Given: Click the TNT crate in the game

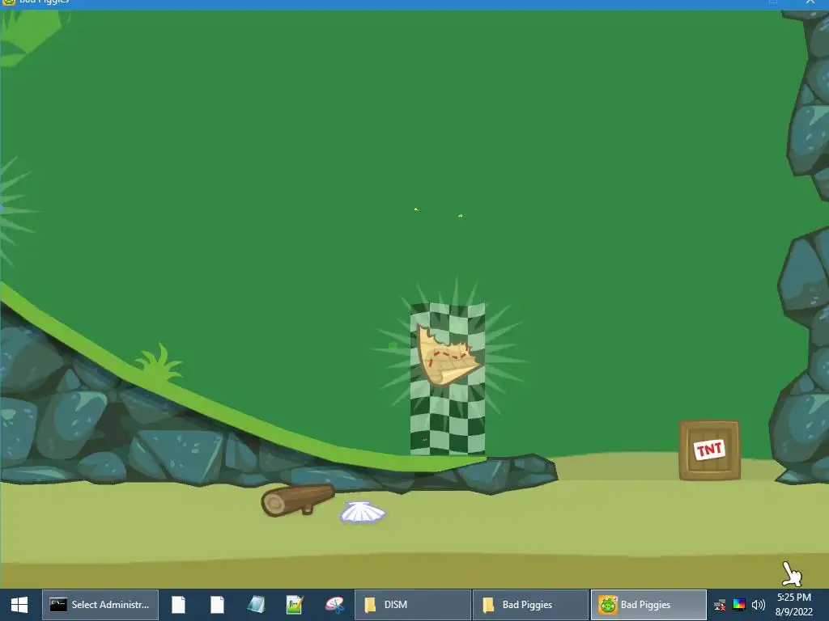Looking at the screenshot, I should 709,450.
